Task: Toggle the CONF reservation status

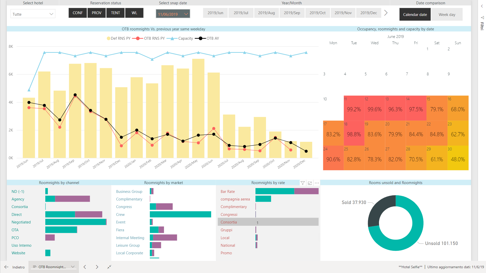Action: pyautogui.click(x=77, y=13)
